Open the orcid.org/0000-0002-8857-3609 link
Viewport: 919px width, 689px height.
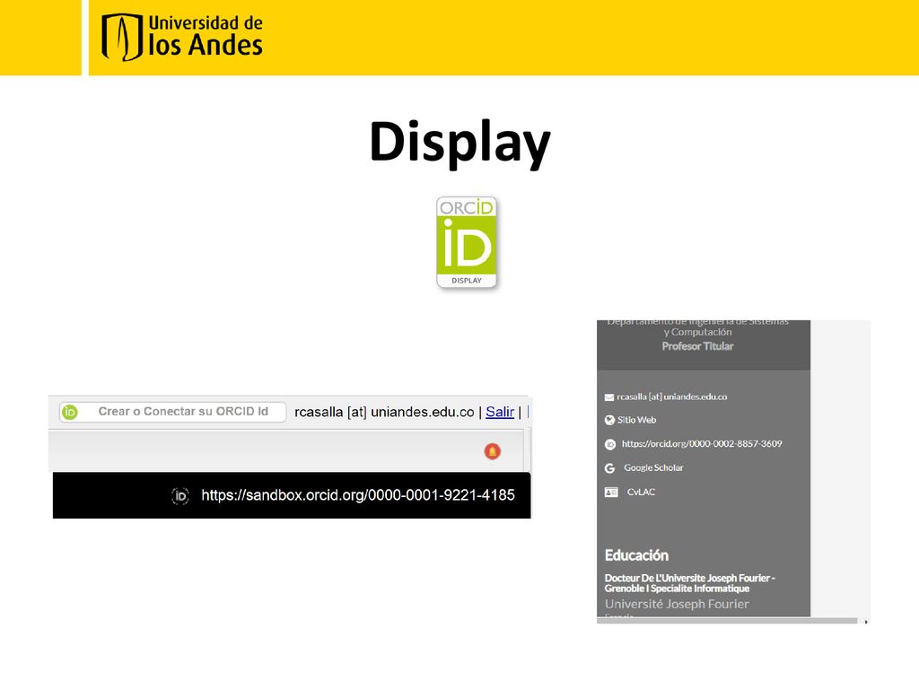(702, 443)
